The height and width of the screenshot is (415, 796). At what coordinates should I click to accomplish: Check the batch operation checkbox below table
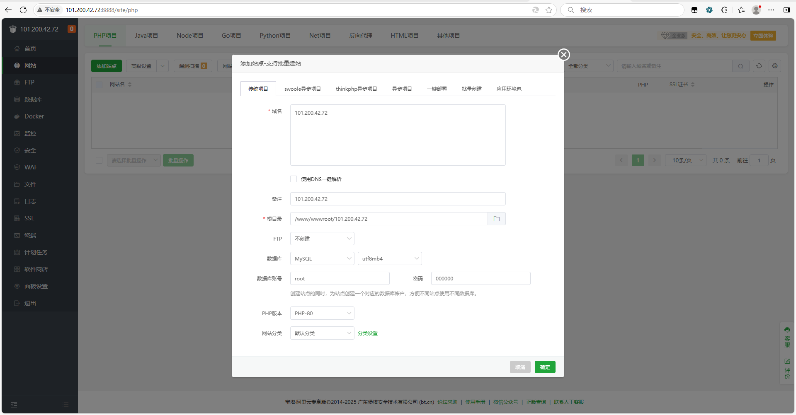pyautogui.click(x=99, y=160)
